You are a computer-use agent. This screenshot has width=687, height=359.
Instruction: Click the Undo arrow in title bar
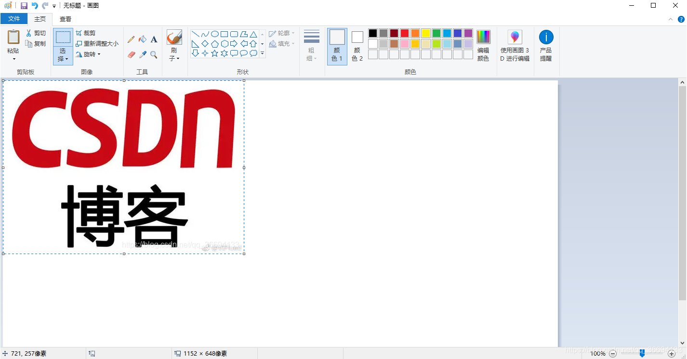35,6
